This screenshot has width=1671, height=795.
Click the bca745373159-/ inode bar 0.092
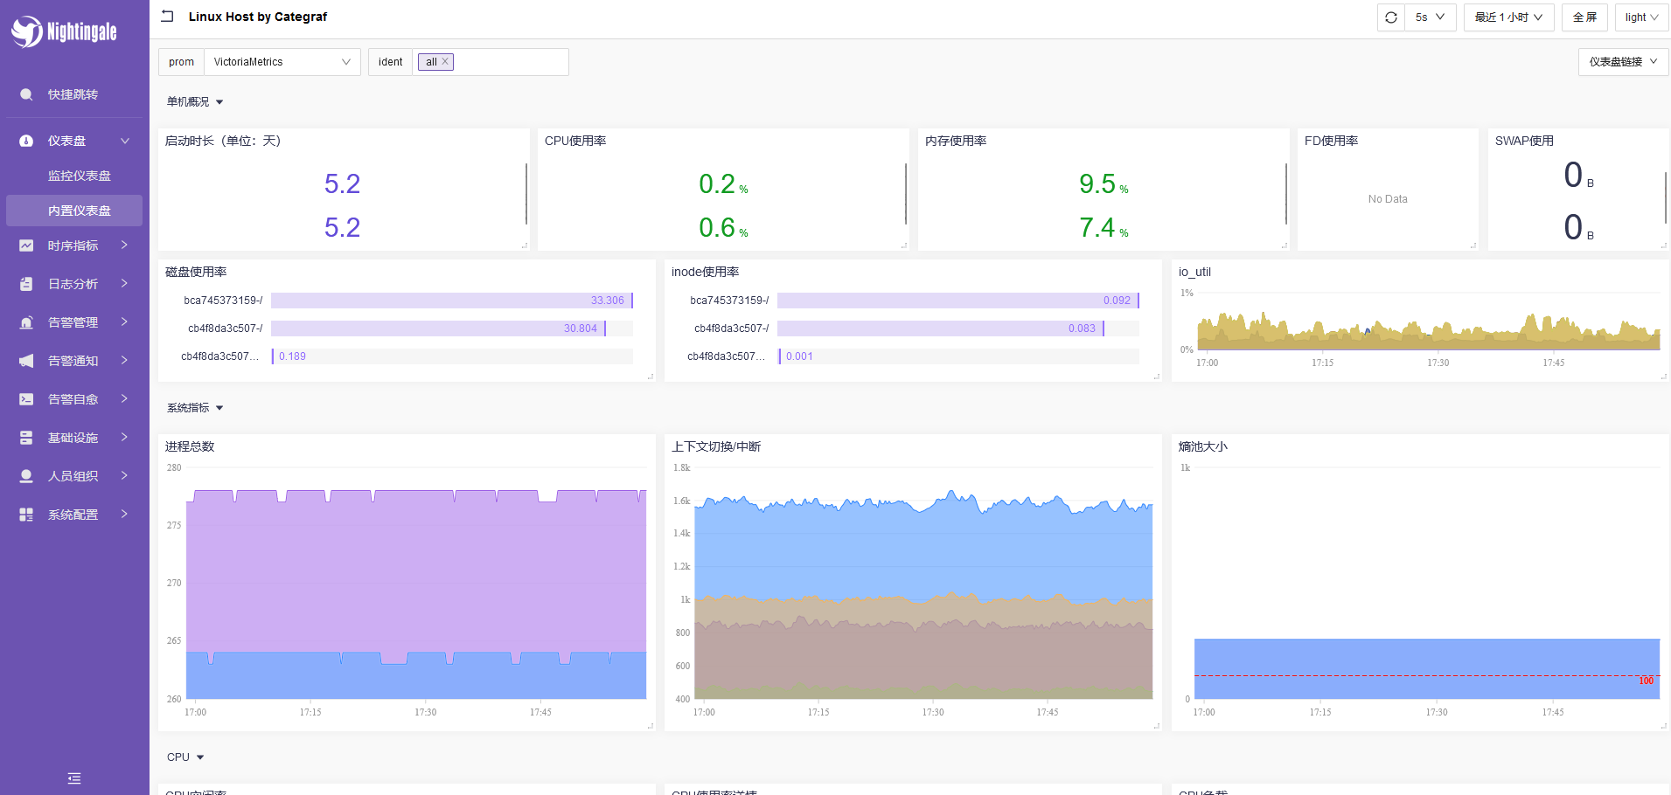pos(957,301)
